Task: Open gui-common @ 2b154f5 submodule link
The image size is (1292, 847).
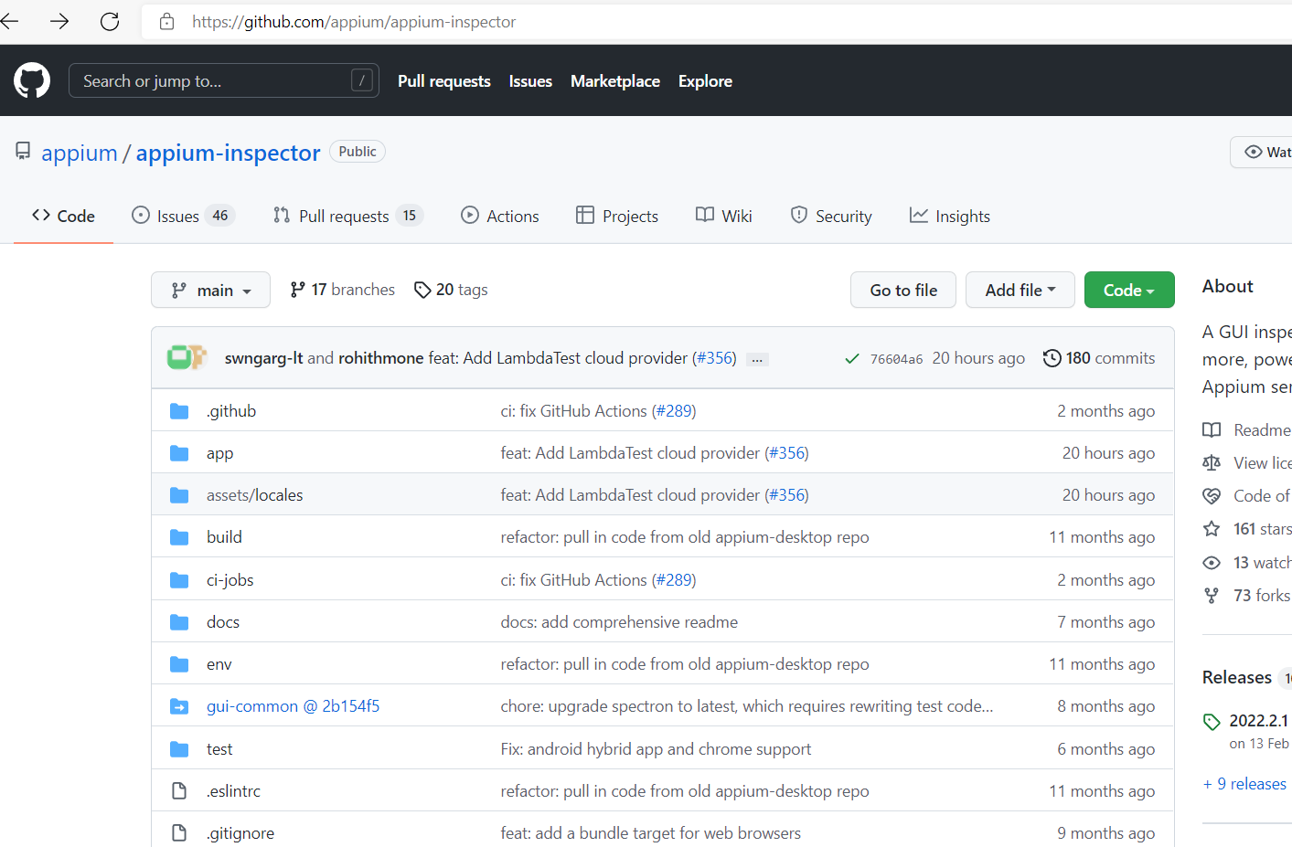Action: click(x=293, y=706)
